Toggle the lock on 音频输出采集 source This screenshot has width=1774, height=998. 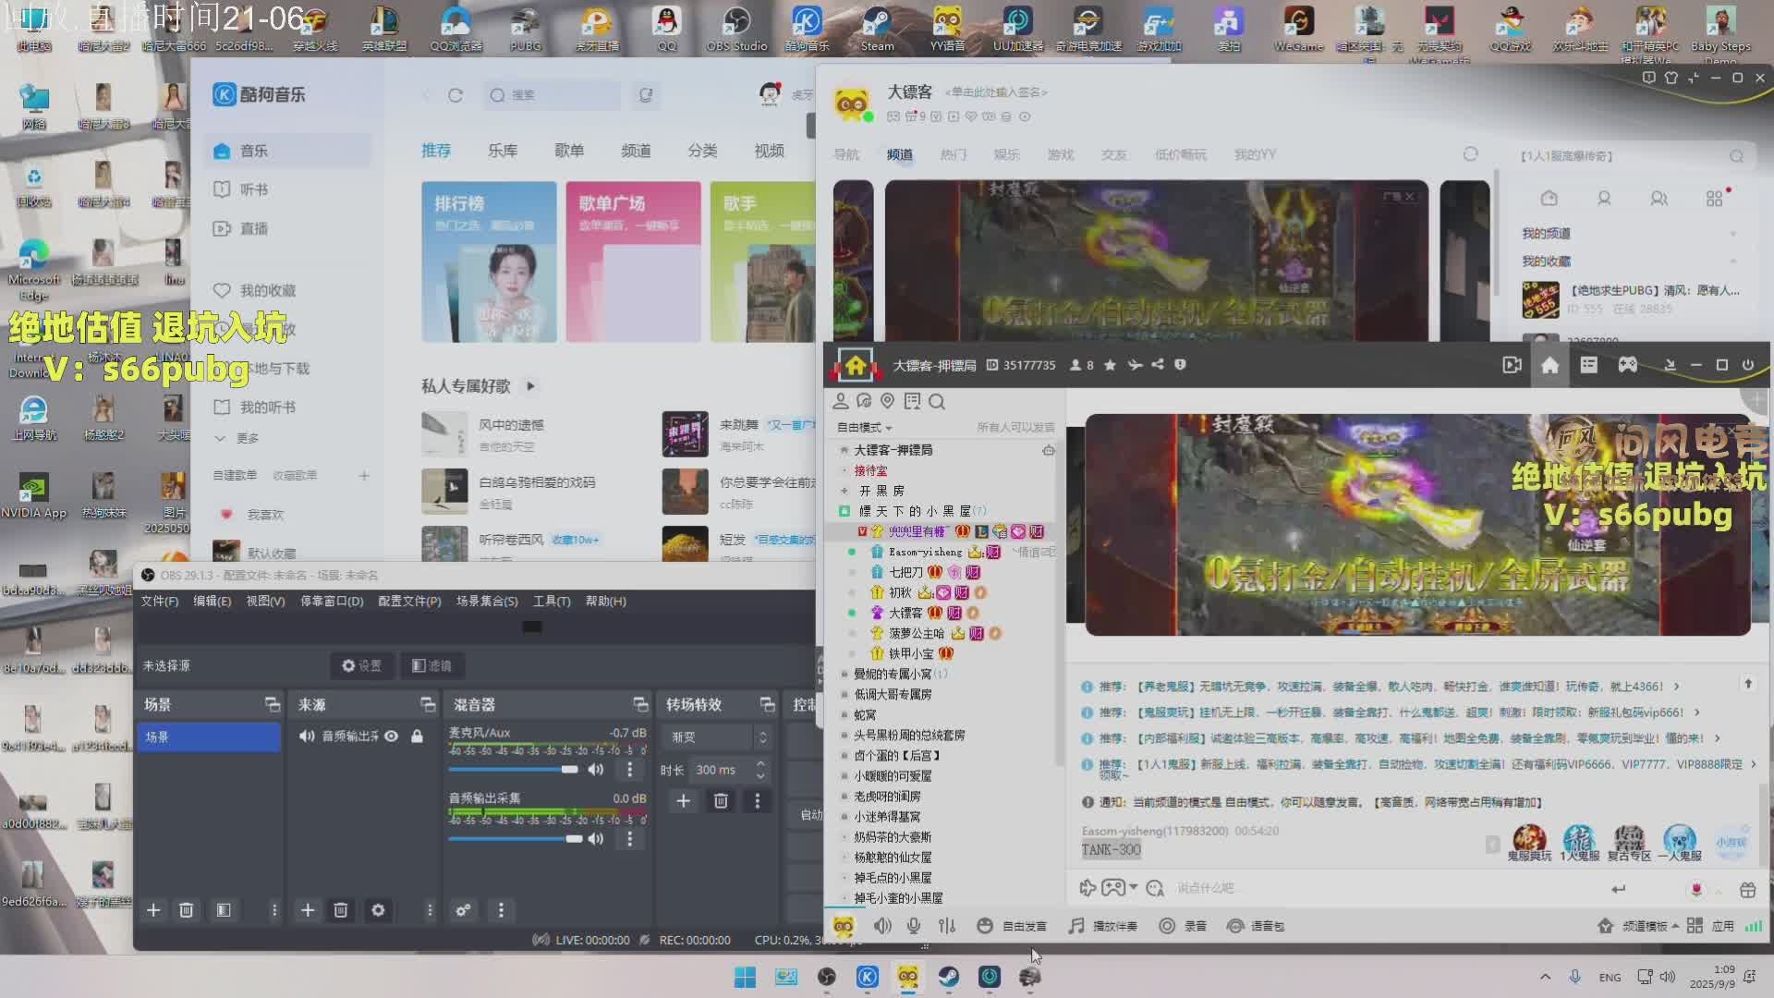(417, 736)
